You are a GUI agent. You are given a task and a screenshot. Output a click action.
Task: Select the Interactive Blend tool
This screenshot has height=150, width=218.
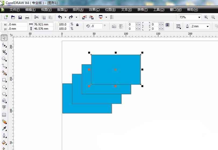click(4, 122)
